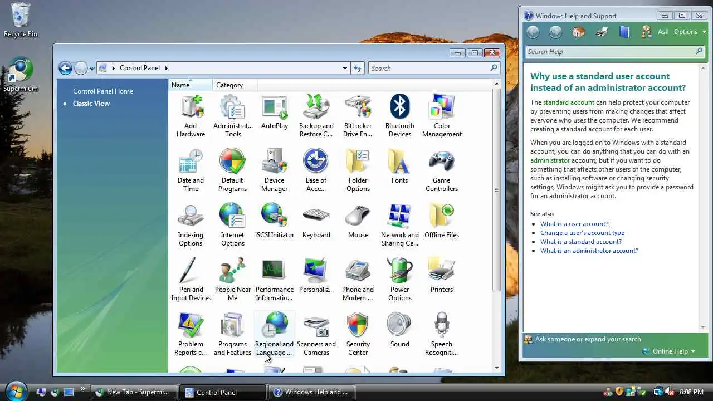
Task: Click Control Panel Home link
Action: (103, 91)
